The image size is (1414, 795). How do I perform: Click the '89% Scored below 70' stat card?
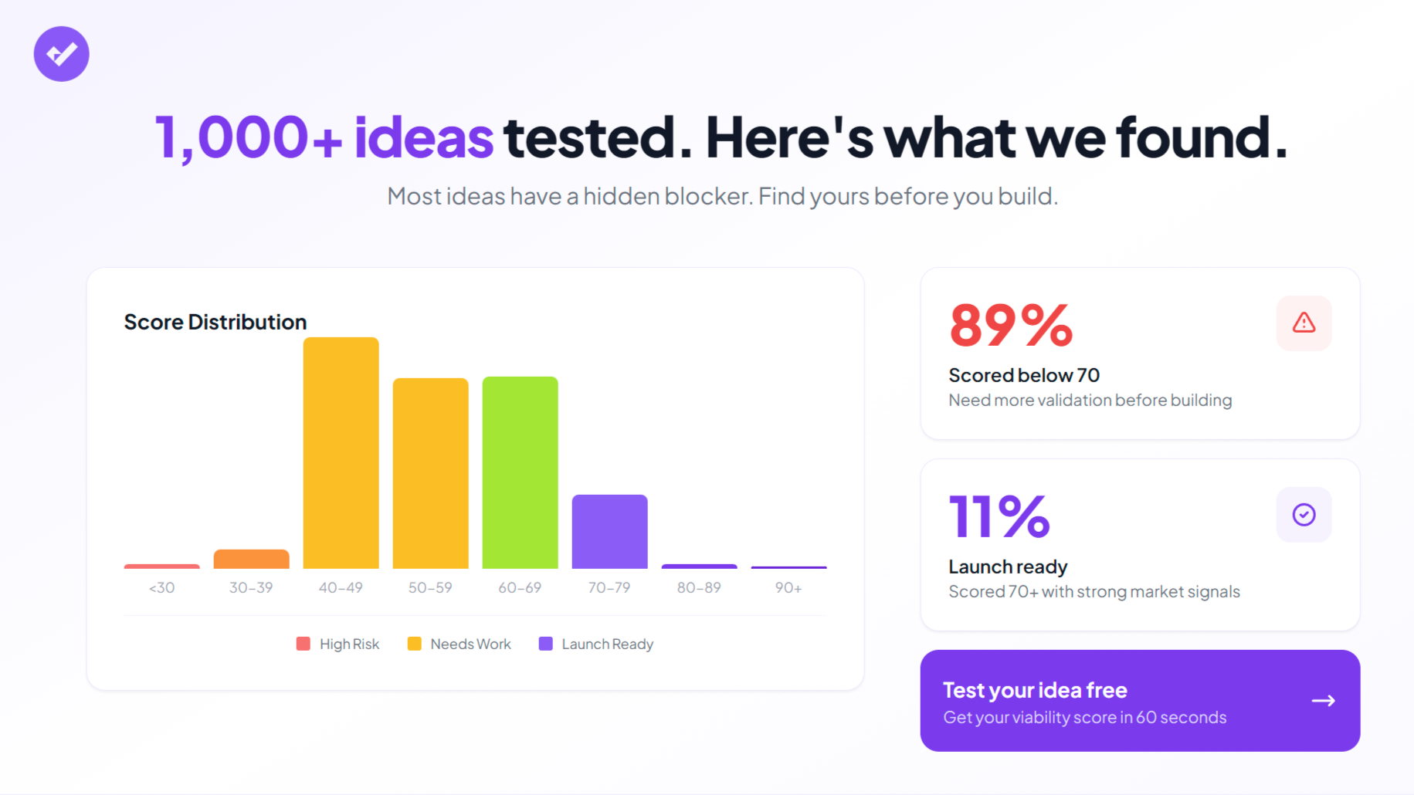click(x=1139, y=353)
